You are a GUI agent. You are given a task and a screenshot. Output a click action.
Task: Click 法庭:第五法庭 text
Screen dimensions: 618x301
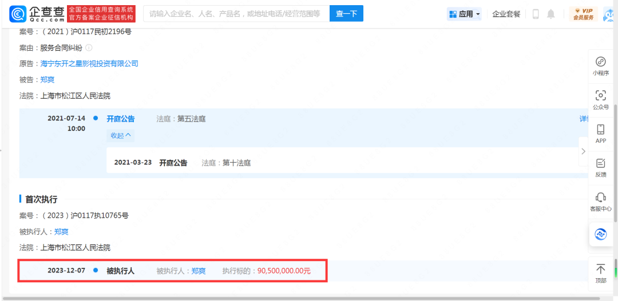(x=181, y=119)
